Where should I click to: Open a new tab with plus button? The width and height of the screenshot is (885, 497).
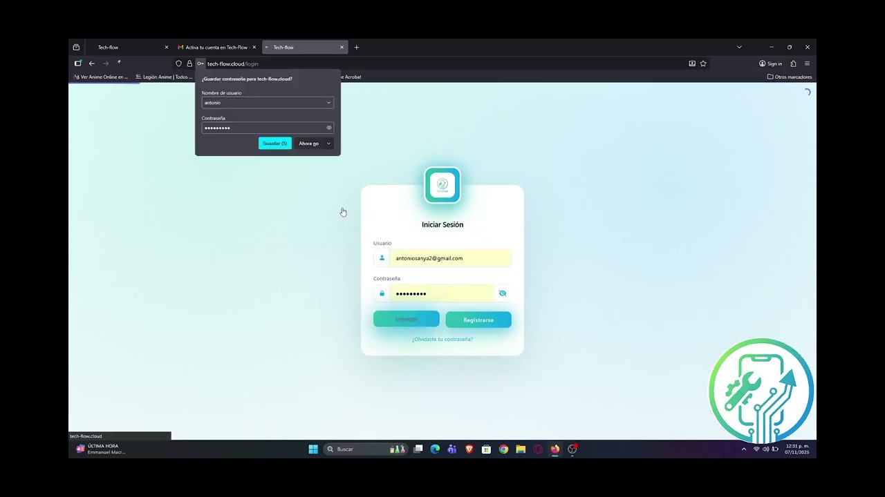click(x=357, y=48)
